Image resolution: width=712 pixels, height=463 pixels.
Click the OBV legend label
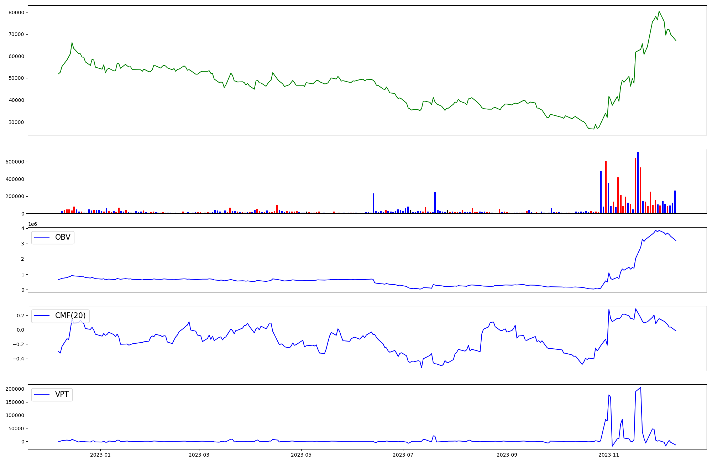(63, 237)
